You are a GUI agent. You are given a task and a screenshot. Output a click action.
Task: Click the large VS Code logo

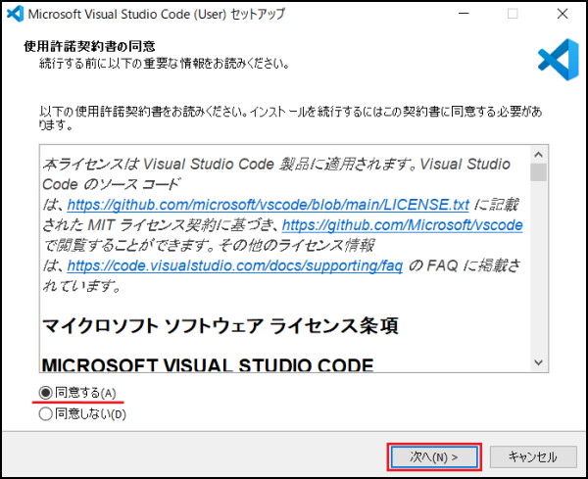coord(559,60)
